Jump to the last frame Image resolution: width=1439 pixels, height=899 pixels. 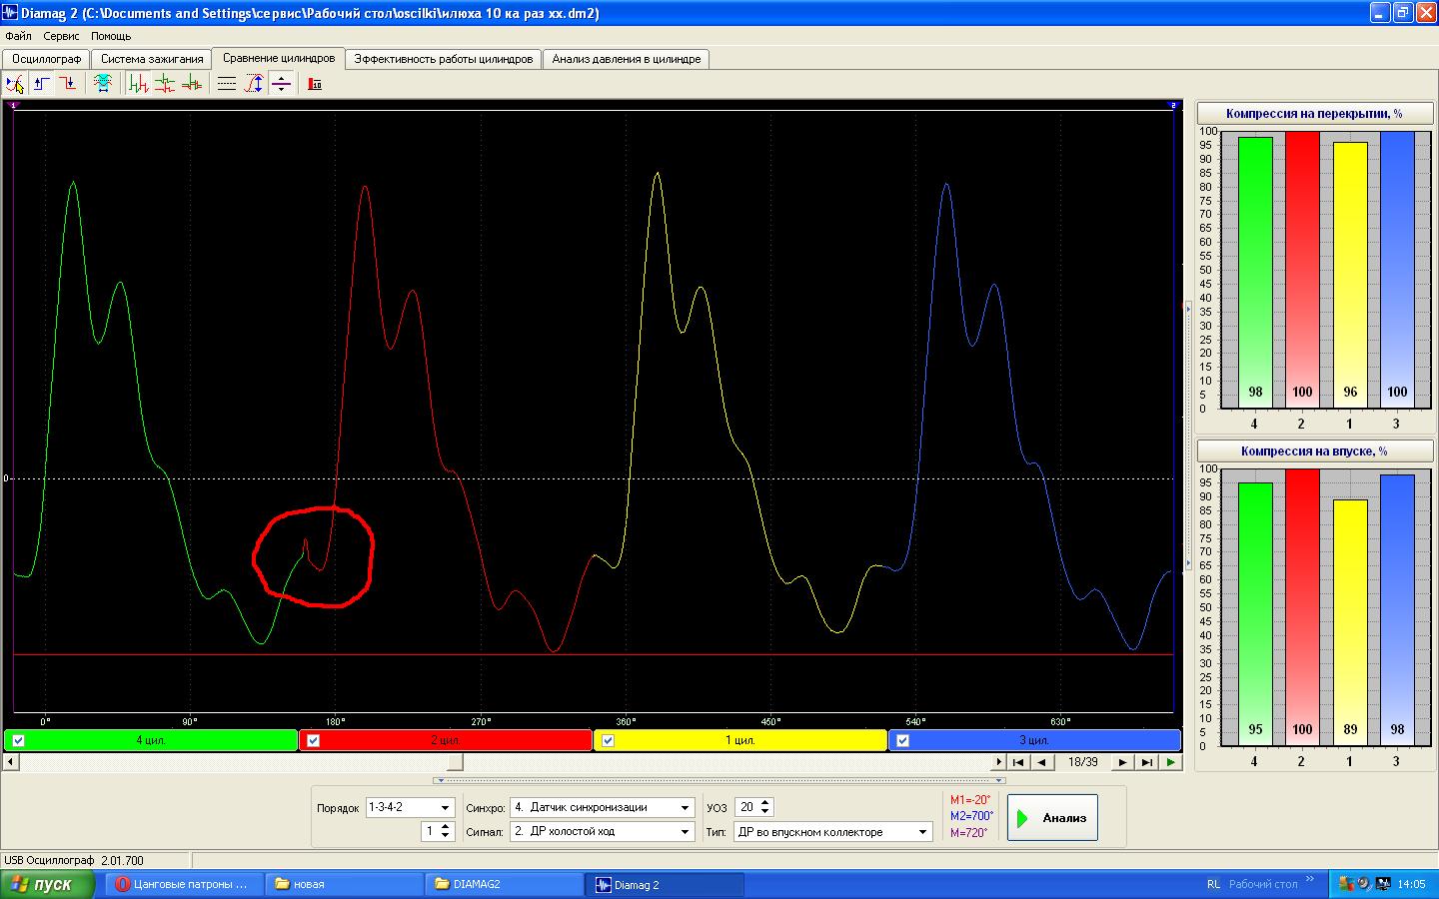coord(1146,762)
